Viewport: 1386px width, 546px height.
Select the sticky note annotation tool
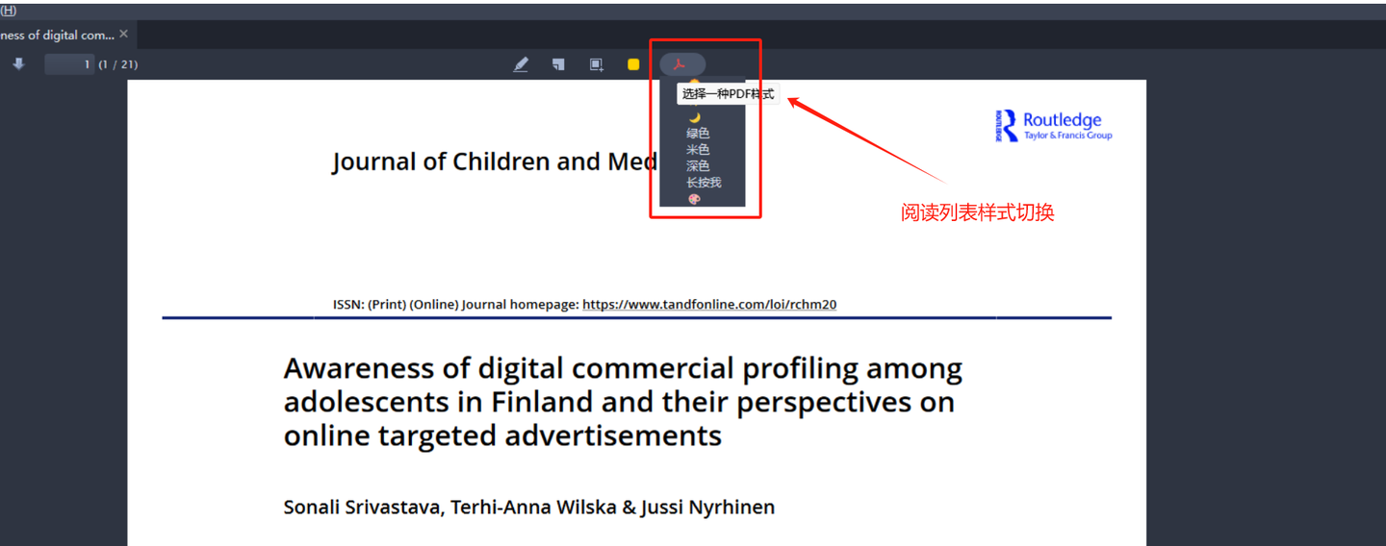point(558,64)
